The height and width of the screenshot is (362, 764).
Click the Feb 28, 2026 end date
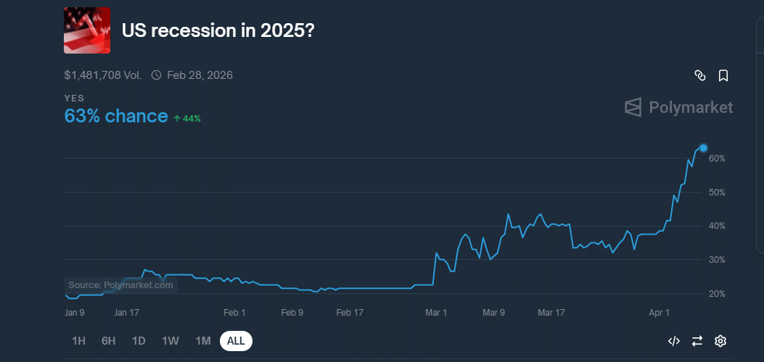[x=200, y=75]
